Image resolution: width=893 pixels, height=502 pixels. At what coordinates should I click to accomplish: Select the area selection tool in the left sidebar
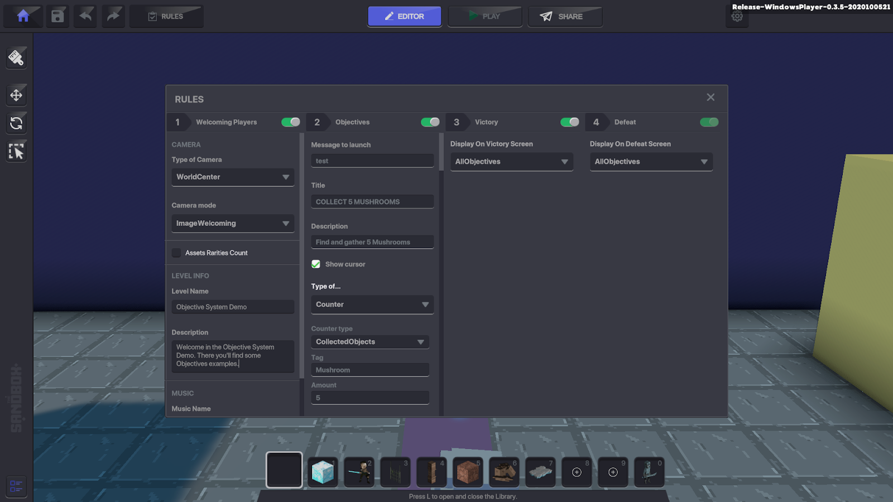click(x=16, y=151)
